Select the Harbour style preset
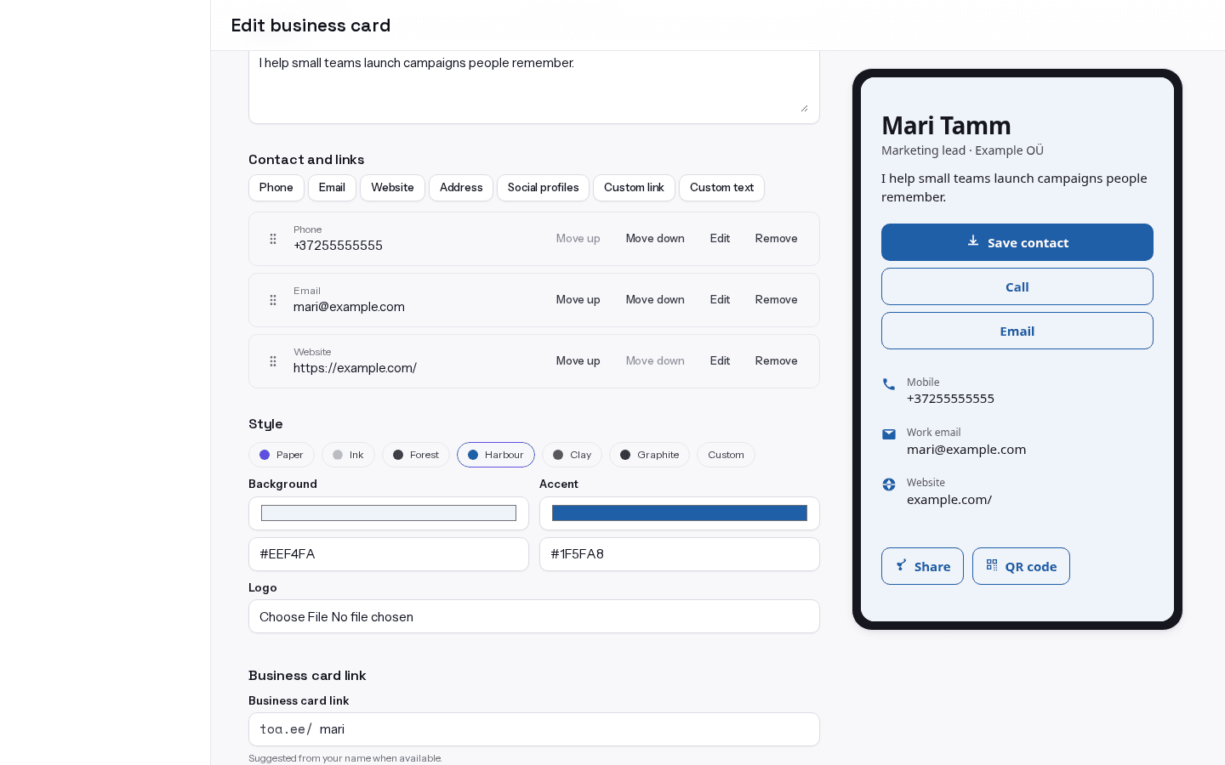Viewport: 1225px width, 765px height. [496, 455]
